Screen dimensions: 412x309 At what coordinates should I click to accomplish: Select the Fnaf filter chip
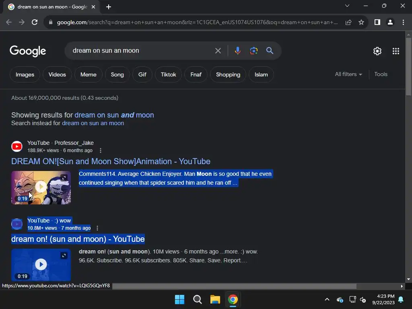[196, 74]
